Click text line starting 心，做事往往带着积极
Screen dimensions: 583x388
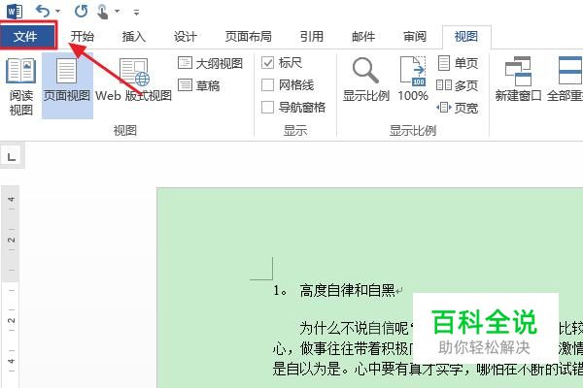(x=343, y=349)
